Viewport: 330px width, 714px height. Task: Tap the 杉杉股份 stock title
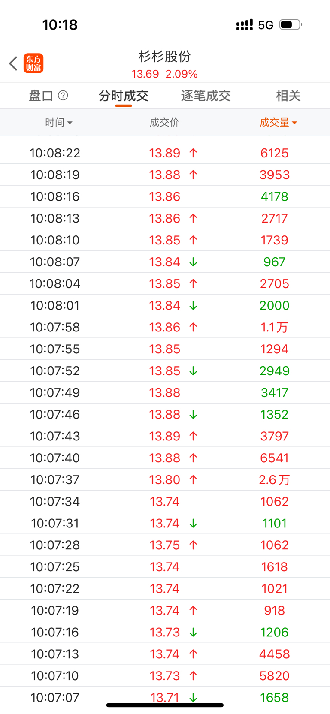coord(165,56)
